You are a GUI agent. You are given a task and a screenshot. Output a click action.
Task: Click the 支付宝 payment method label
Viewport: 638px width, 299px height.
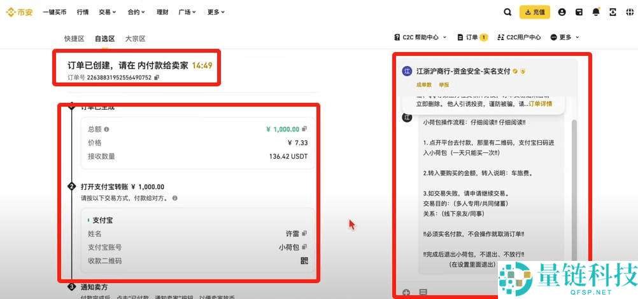pos(103,221)
